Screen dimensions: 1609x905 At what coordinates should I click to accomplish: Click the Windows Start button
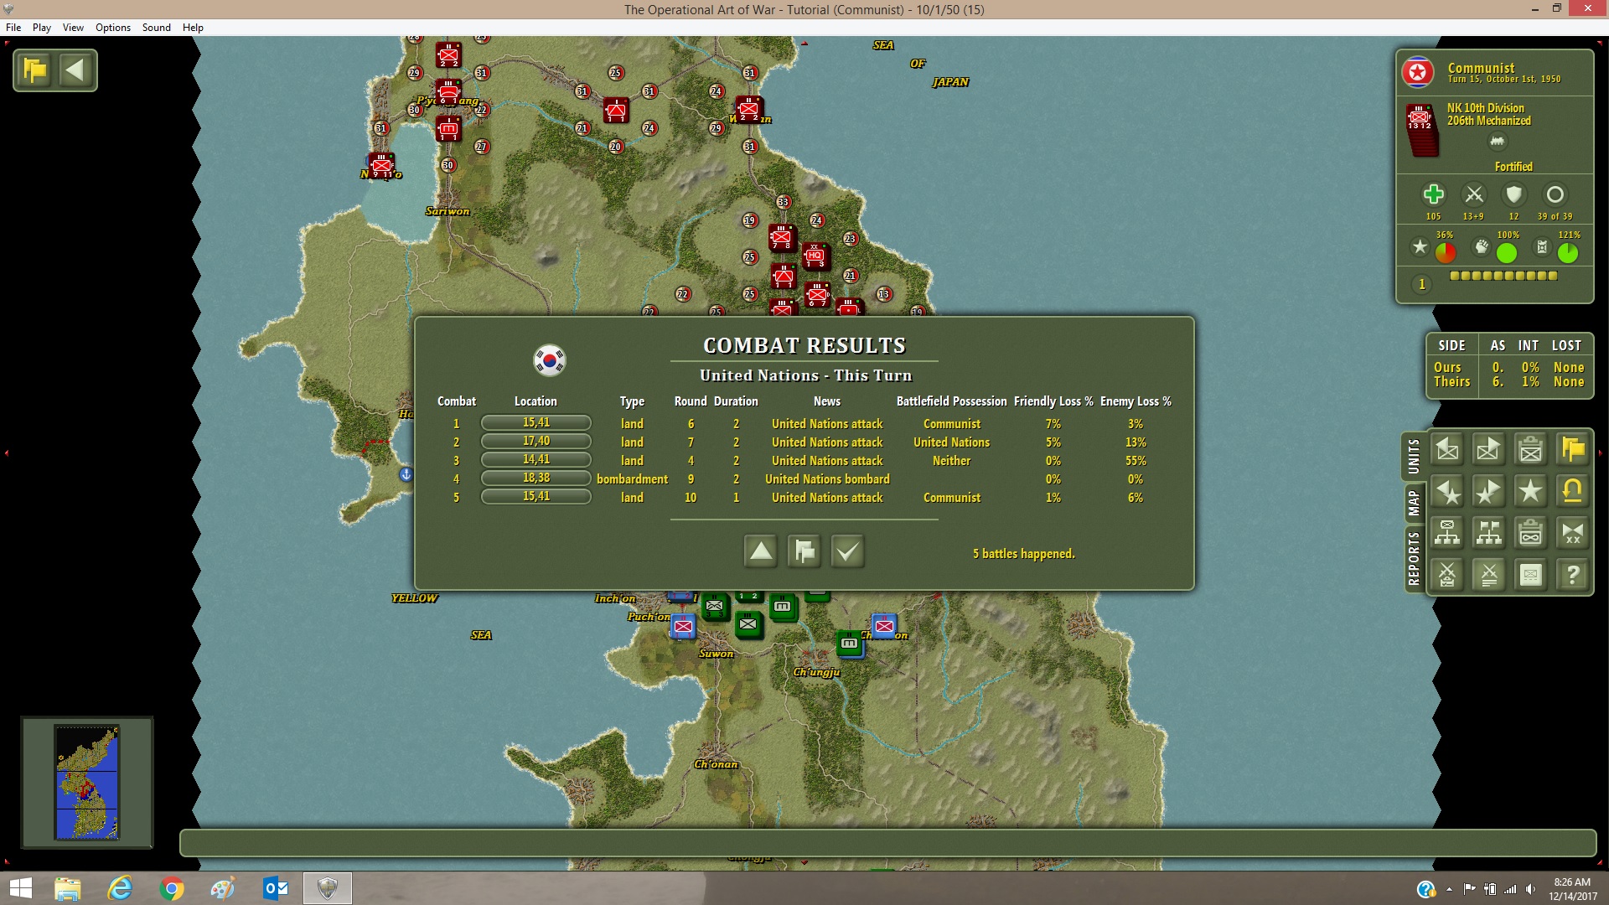pyautogui.click(x=20, y=888)
